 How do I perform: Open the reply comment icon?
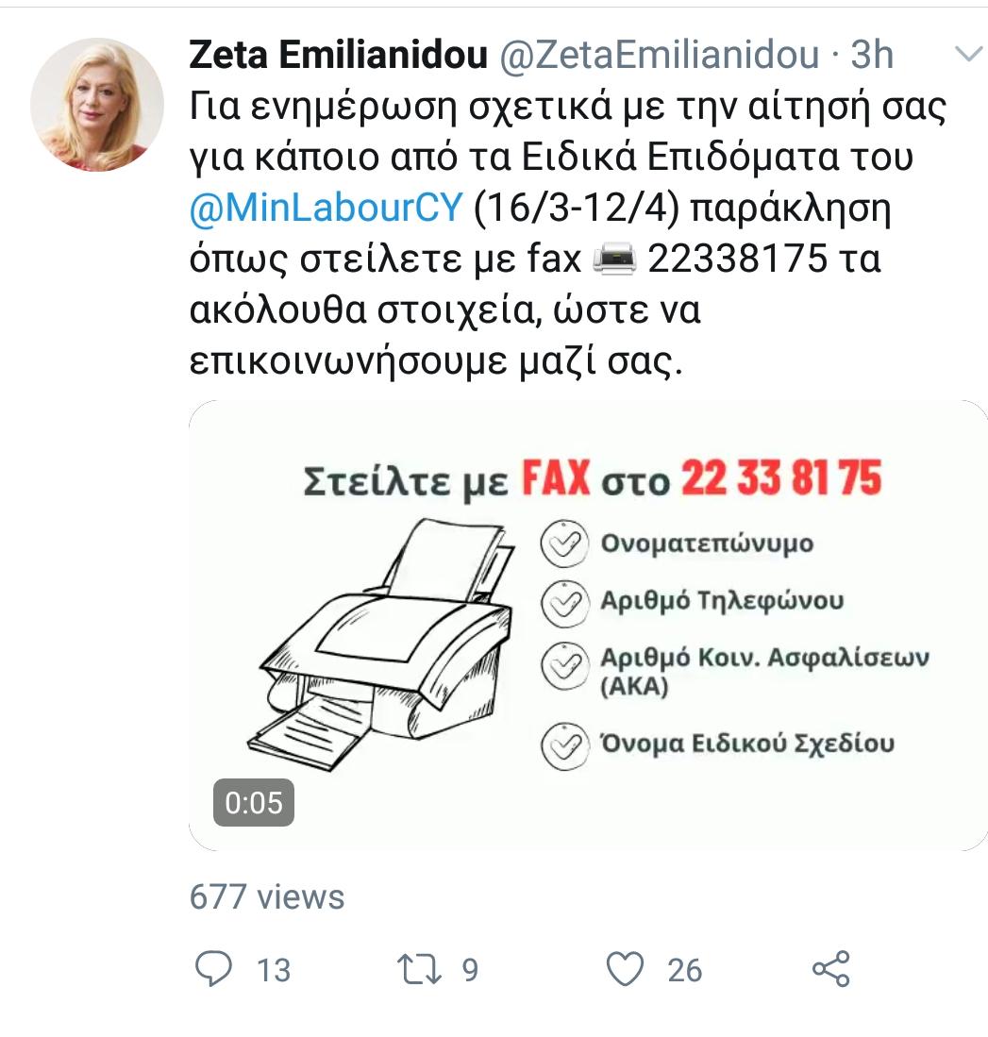[213, 969]
